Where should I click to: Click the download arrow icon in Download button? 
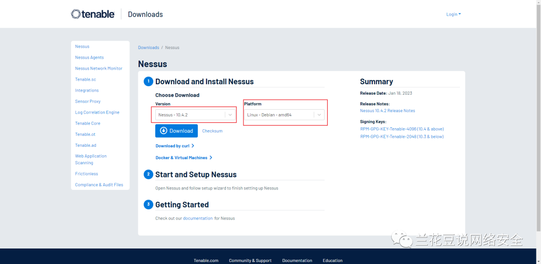coord(163,131)
